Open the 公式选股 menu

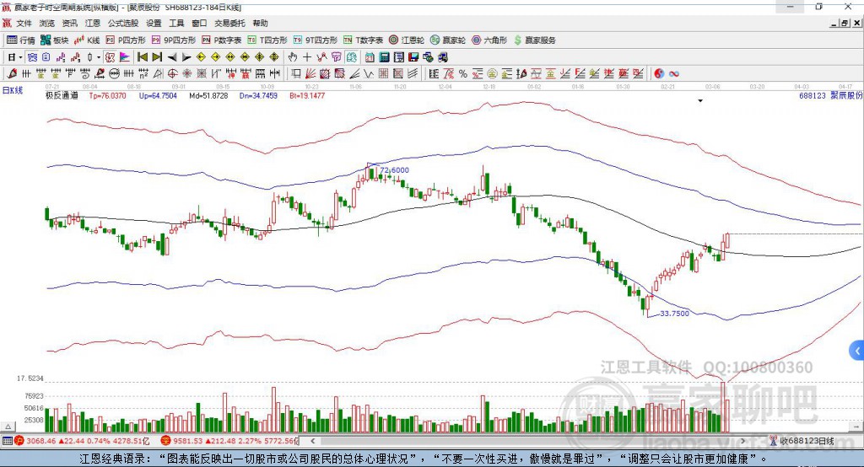[x=123, y=23]
